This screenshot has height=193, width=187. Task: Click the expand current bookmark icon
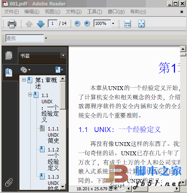point(59,70)
